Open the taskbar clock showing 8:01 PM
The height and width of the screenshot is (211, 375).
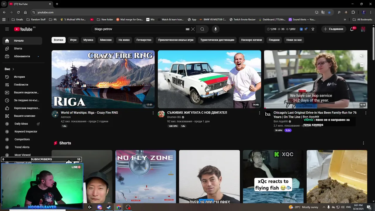click(x=358, y=207)
